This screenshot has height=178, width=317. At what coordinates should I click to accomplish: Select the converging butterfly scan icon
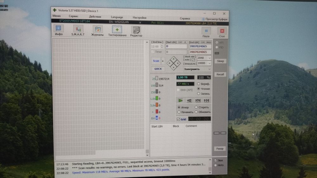point(206,101)
